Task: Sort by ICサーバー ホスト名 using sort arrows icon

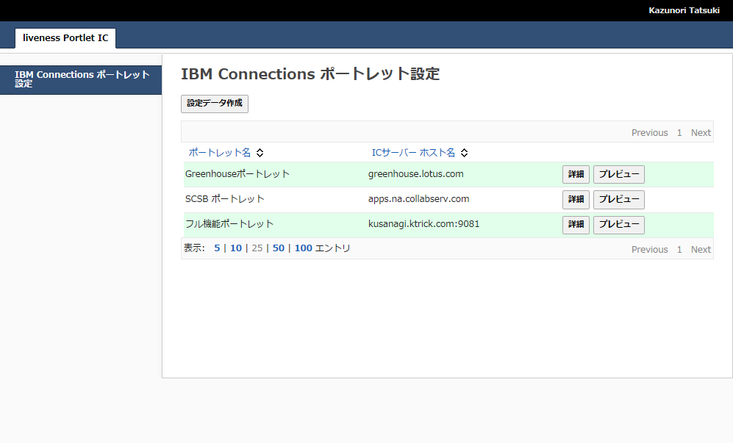Action: click(x=464, y=153)
